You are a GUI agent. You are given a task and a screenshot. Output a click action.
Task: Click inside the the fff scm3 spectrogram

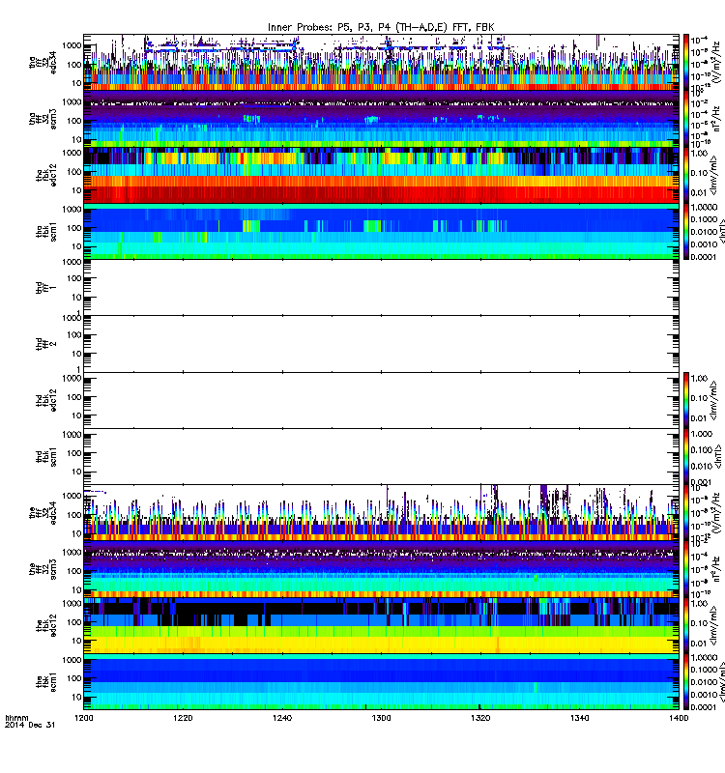[x=381, y=569]
